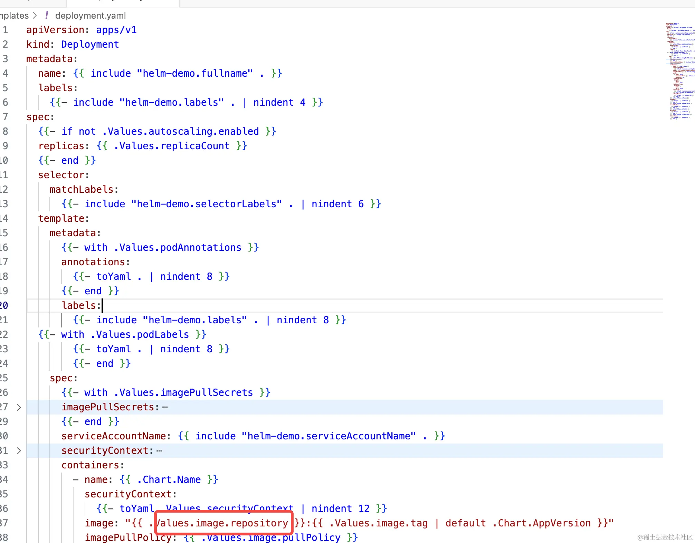This screenshot has width=695, height=543.
Task: Click serviceAccountName key on line 30
Action: [114, 436]
